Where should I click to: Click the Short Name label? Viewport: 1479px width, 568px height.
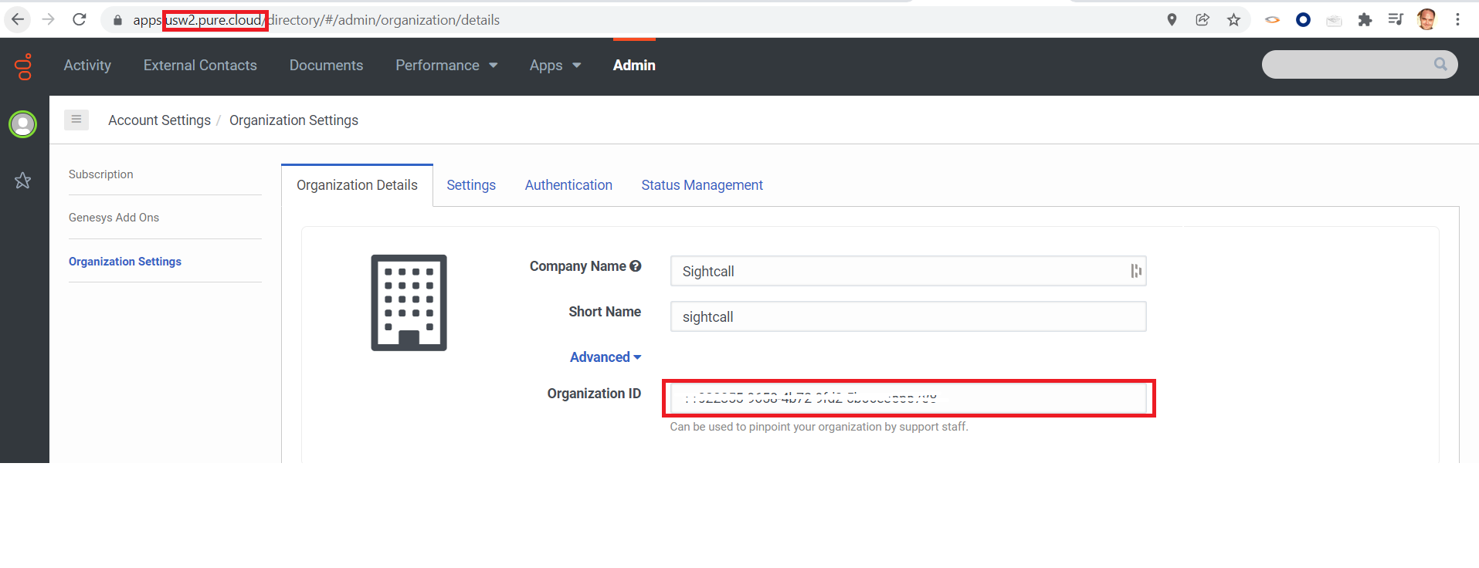tap(605, 312)
